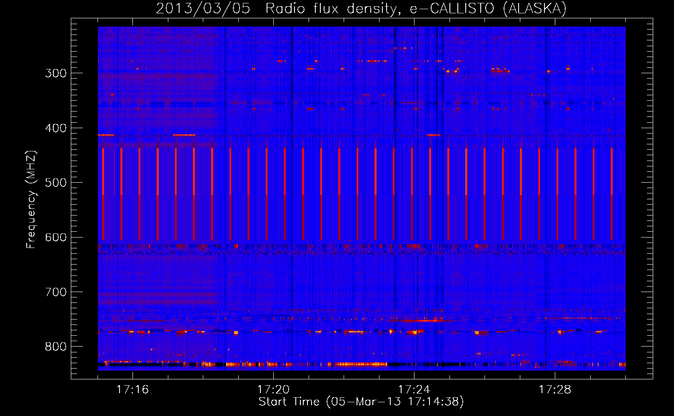Screen dimensions: 674x416
Task: Click the 300 frequency tick label
Action: 56,73
